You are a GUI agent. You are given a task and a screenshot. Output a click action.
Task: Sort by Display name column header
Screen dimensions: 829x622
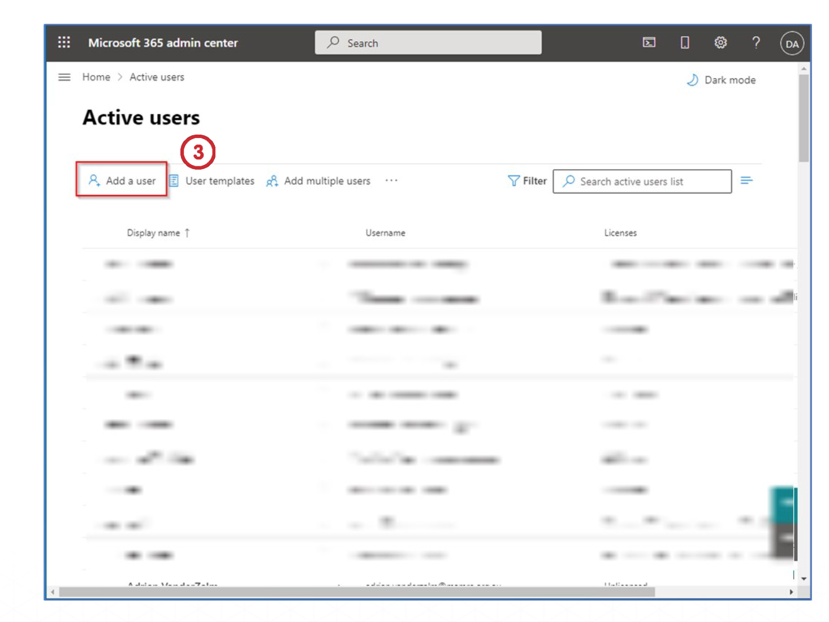tap(153, 233)
